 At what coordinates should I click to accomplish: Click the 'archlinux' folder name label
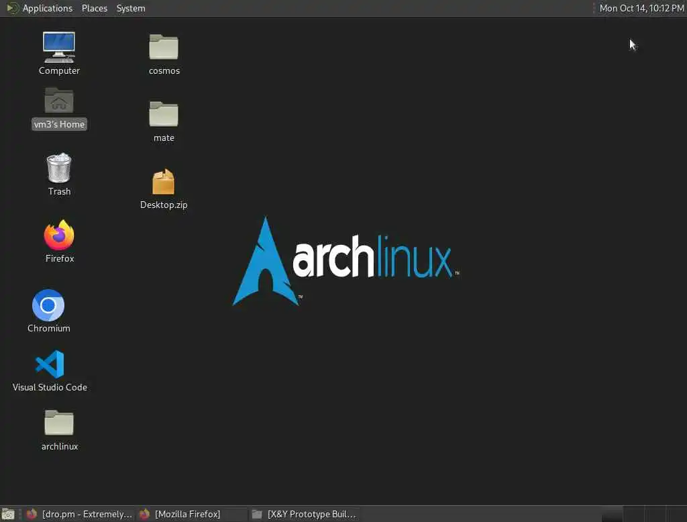point(60,446)
